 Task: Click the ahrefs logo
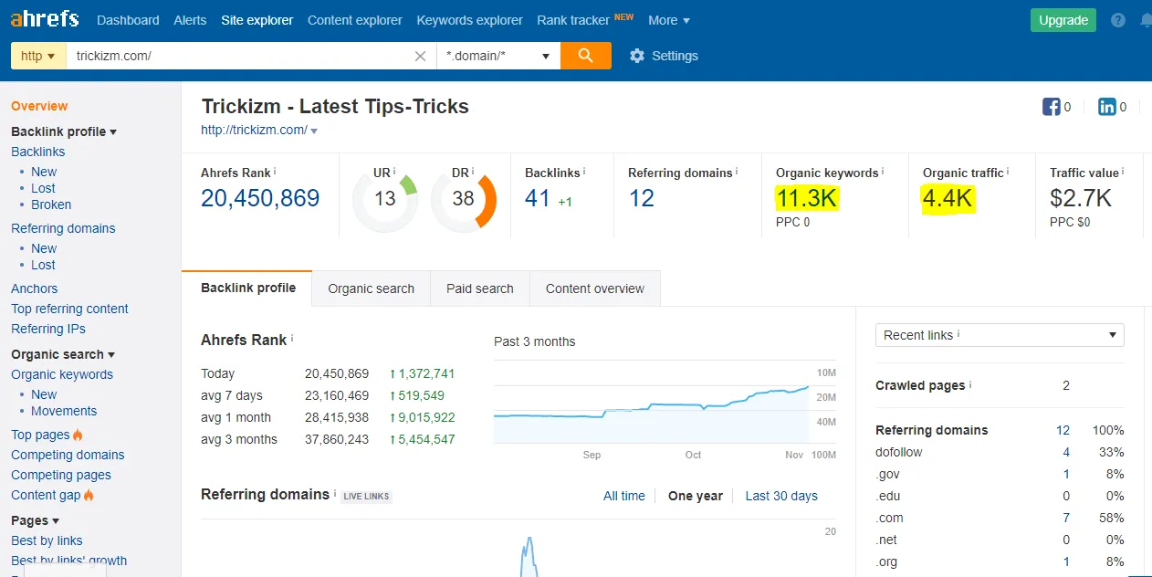pos(45,18)
